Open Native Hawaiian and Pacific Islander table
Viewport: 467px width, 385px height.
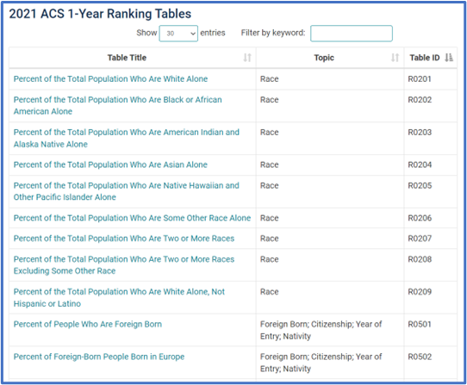(127, 191)
